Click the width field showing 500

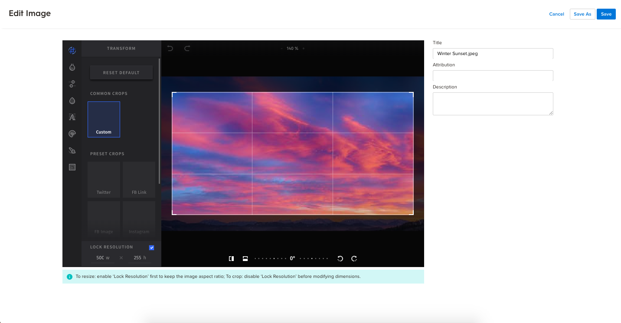103,258
